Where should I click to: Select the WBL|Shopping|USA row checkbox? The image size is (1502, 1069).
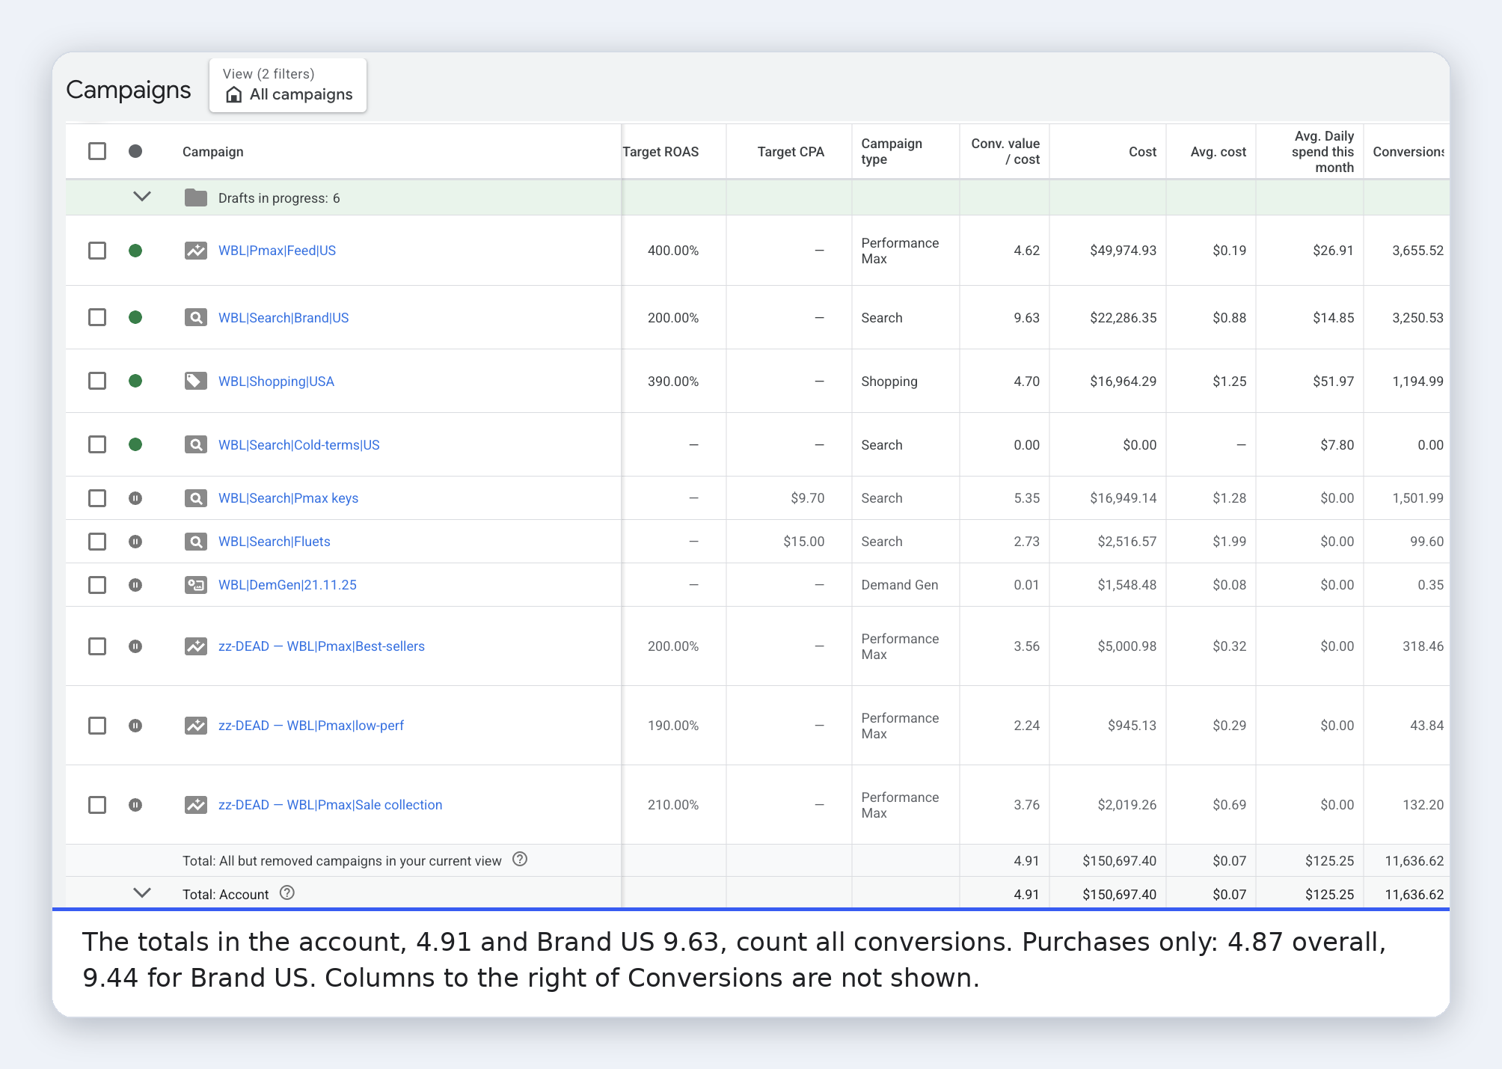(x=97, y=381)
